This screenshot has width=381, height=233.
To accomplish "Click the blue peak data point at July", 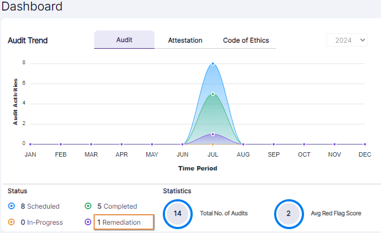I will coord(213,64).
